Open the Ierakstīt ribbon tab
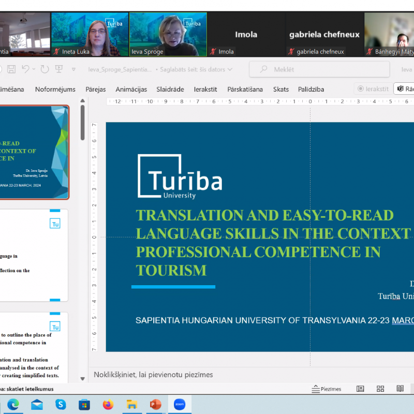 (205, 89)
